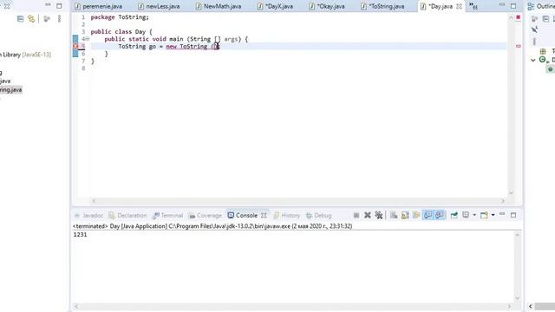Switch to the Javadoc tab

tap(88, 215)
